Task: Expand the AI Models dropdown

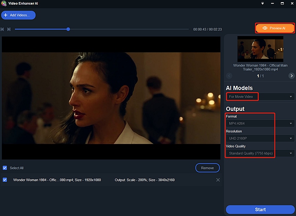Action: [x=260, y=96]
